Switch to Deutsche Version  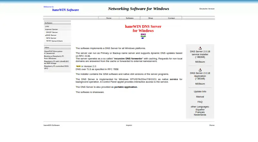pos(207,9)
